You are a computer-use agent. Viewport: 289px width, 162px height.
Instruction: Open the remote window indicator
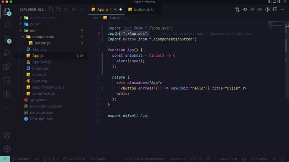(5, 159)
